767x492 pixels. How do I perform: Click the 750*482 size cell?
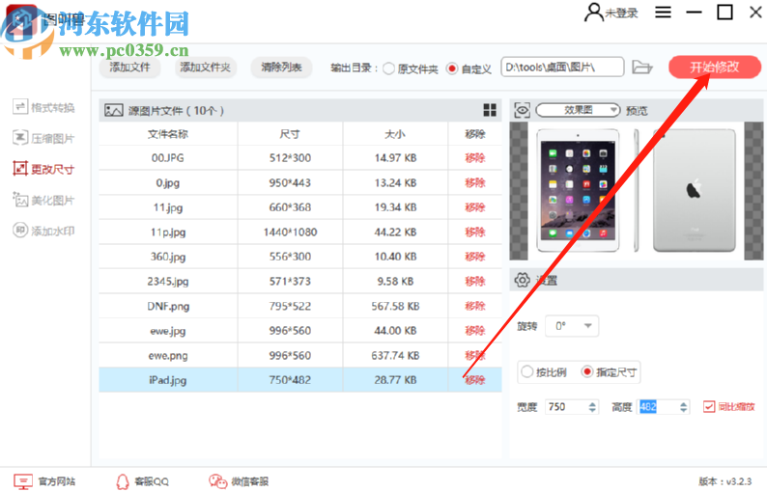tap(290, 380)
